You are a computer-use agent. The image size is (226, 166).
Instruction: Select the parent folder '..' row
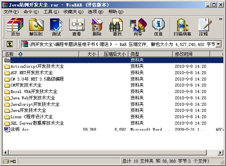click(x=113, y=60)
